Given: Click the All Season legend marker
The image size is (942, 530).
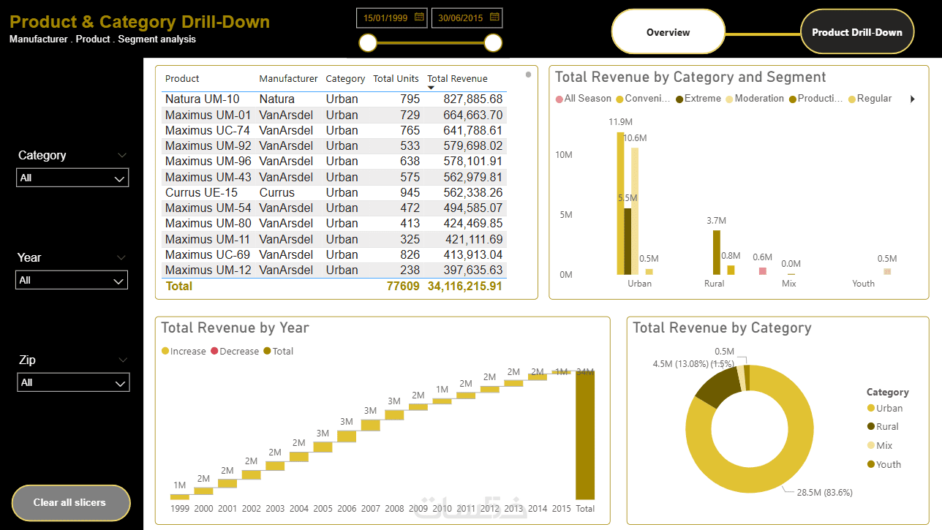Looking at the screenshot, I should 559,99.
